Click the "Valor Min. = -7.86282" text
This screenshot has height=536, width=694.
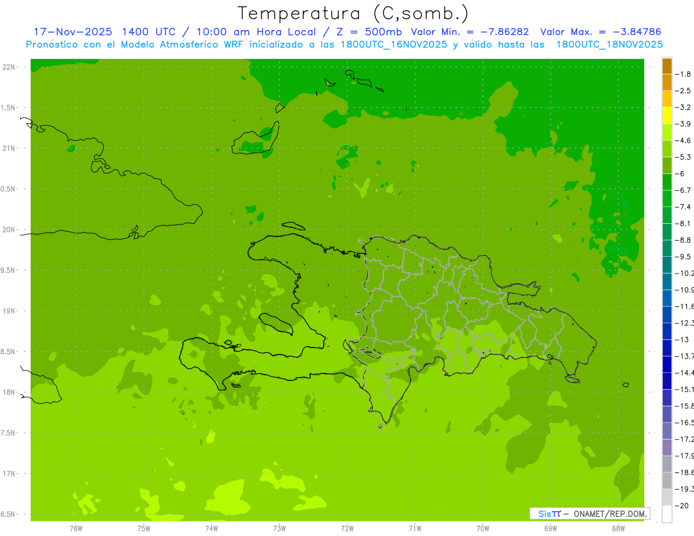(x=470, y=32)
